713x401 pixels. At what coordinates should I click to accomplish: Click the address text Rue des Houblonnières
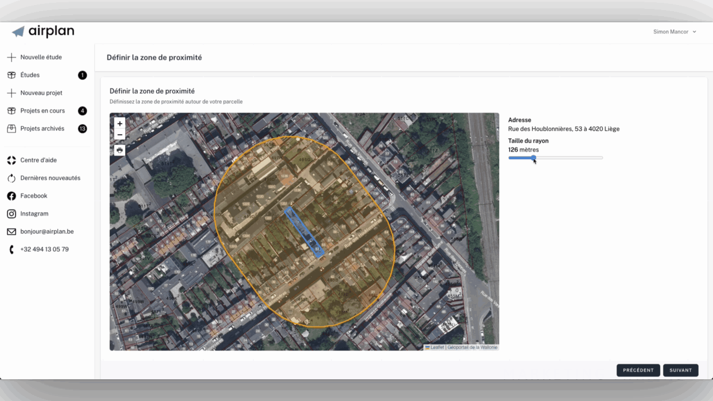click(564, 129)
